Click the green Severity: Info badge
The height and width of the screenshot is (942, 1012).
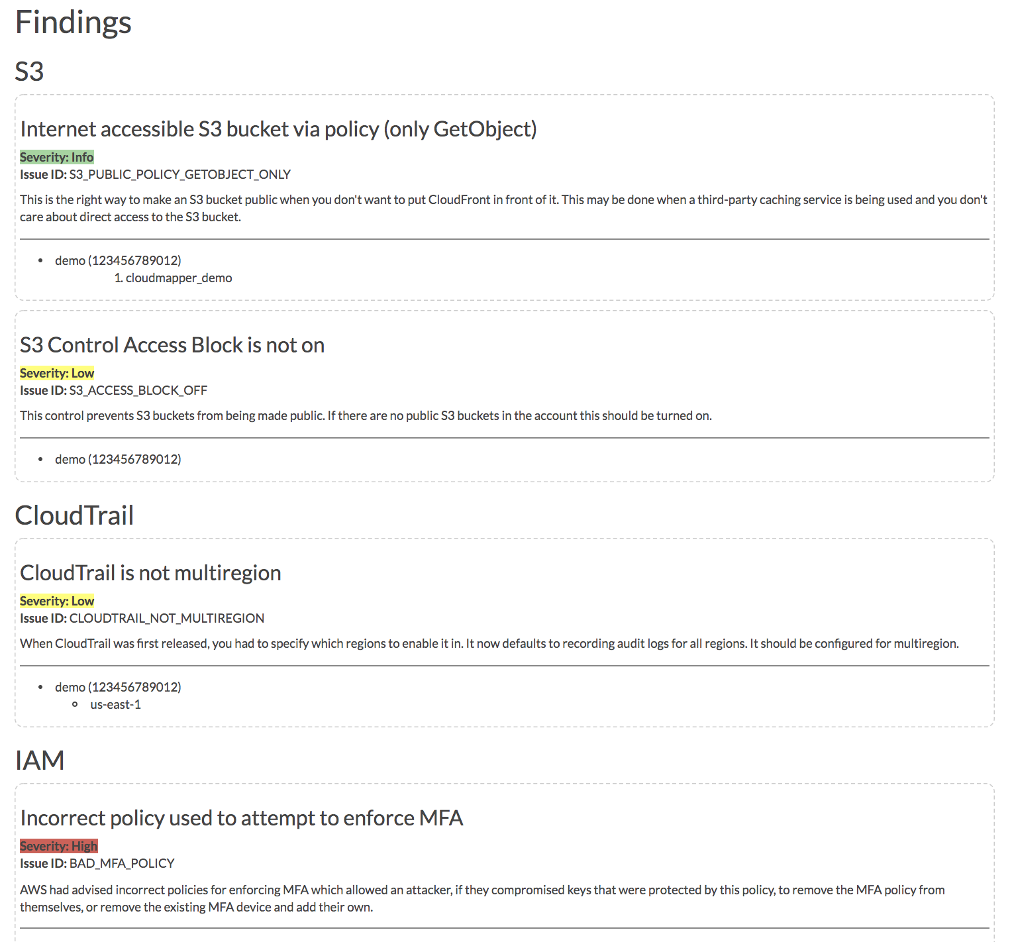coord(57,157)
